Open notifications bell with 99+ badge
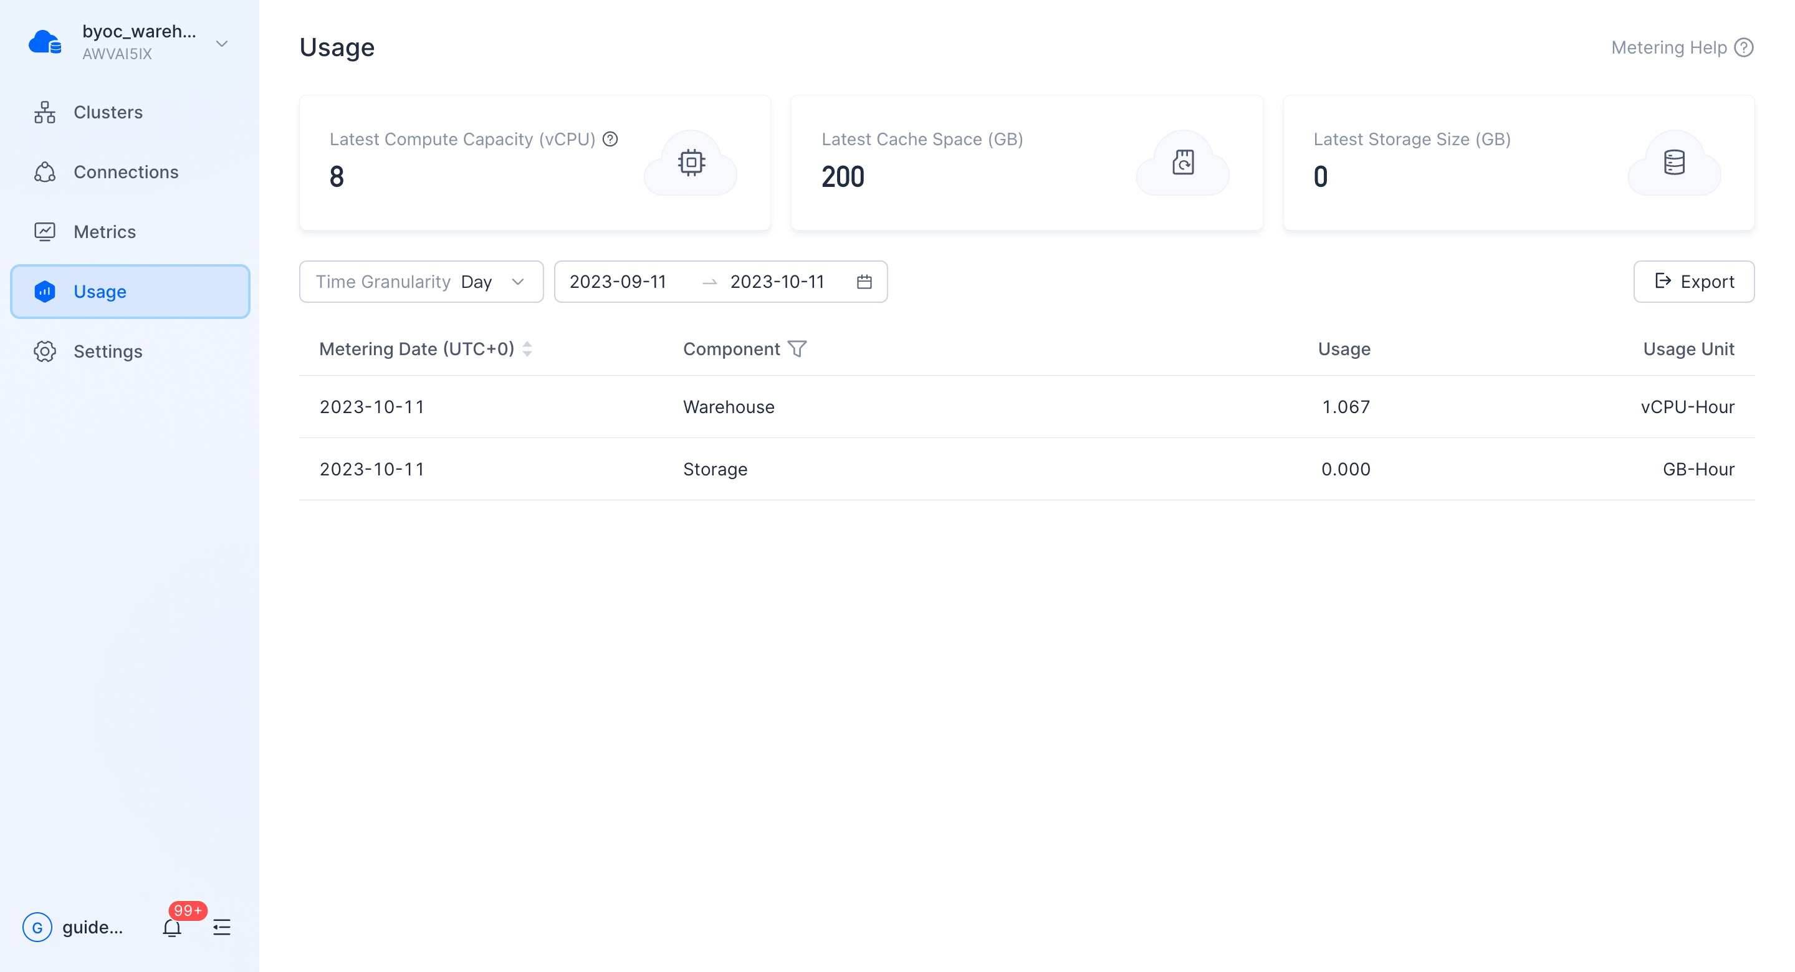Screen dimensions: 1795x972 point(172,927)
